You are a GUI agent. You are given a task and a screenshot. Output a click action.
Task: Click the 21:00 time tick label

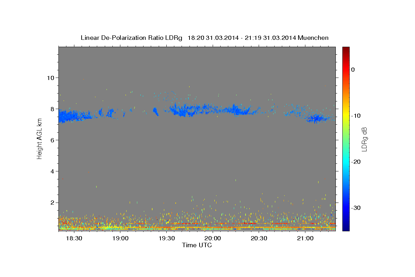305,239
